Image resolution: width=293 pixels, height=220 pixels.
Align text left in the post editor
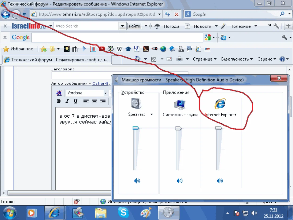pyautogui.click(x=86, y=101)
